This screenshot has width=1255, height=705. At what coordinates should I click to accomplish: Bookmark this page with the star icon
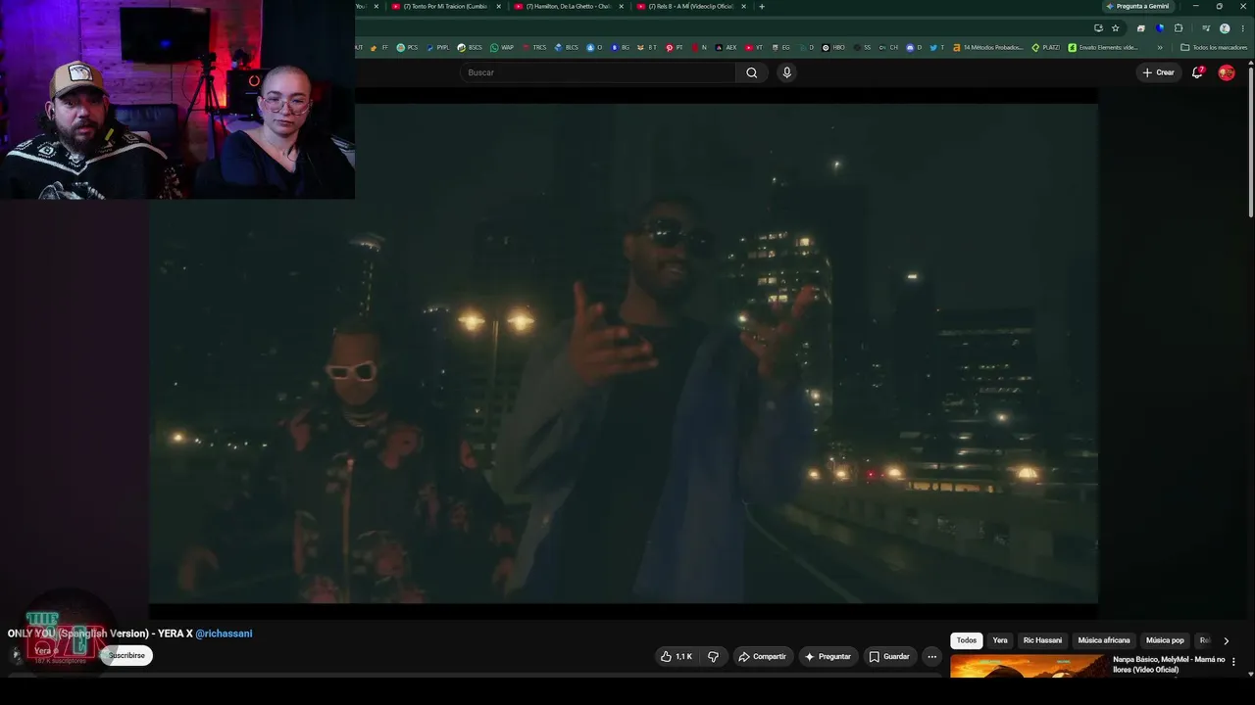point(1115,28)
